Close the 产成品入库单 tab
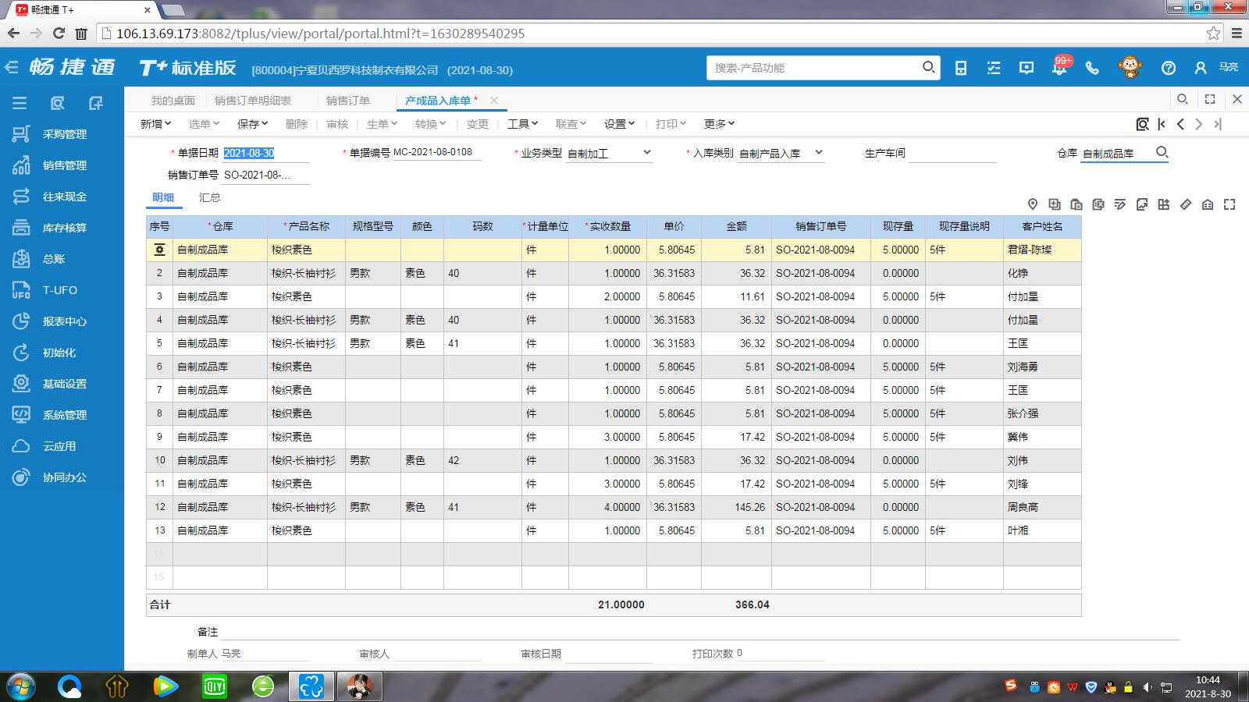Screen dimensions: 1249x702 493,100
